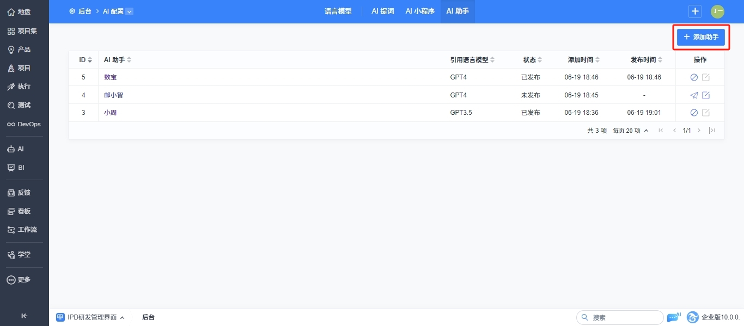Image resolution: width=744 pixels, height=326 pixels.
Task: Expand the AI 配置 breadcrumb dropdown
Action: [x=129, y=11]
